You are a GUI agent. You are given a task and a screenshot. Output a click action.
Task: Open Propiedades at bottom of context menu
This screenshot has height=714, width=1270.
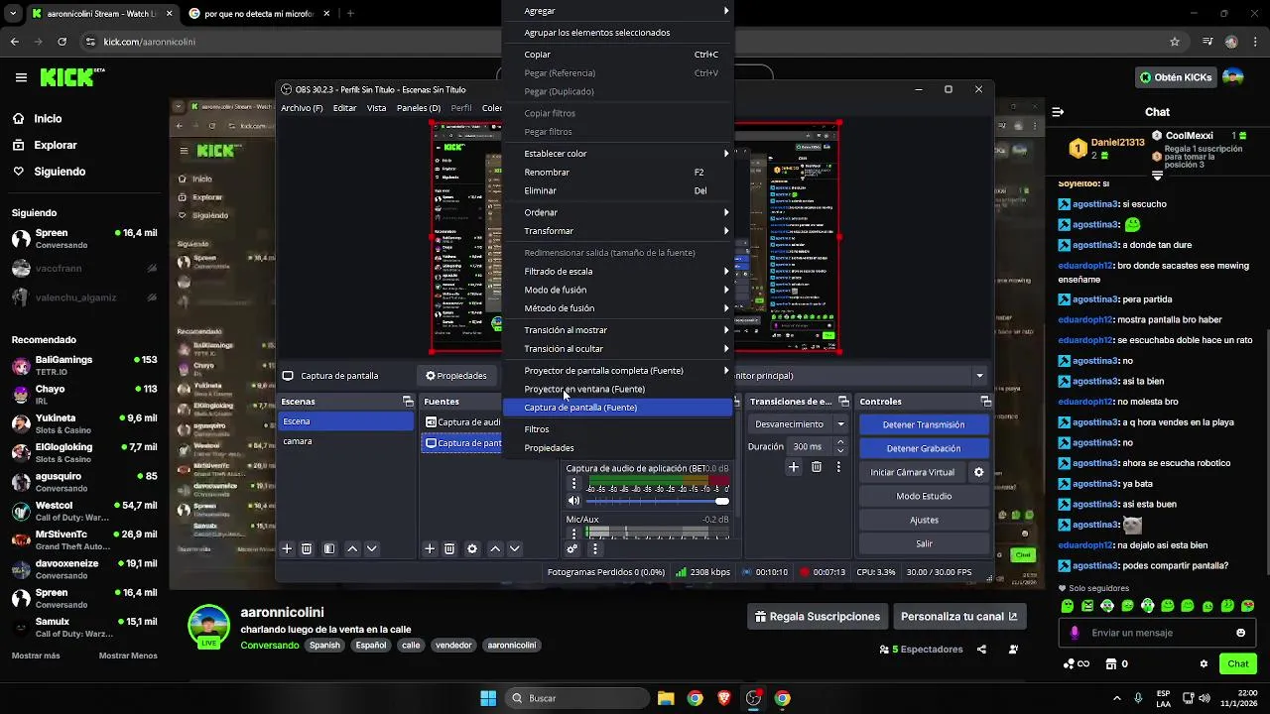[618, 448]
